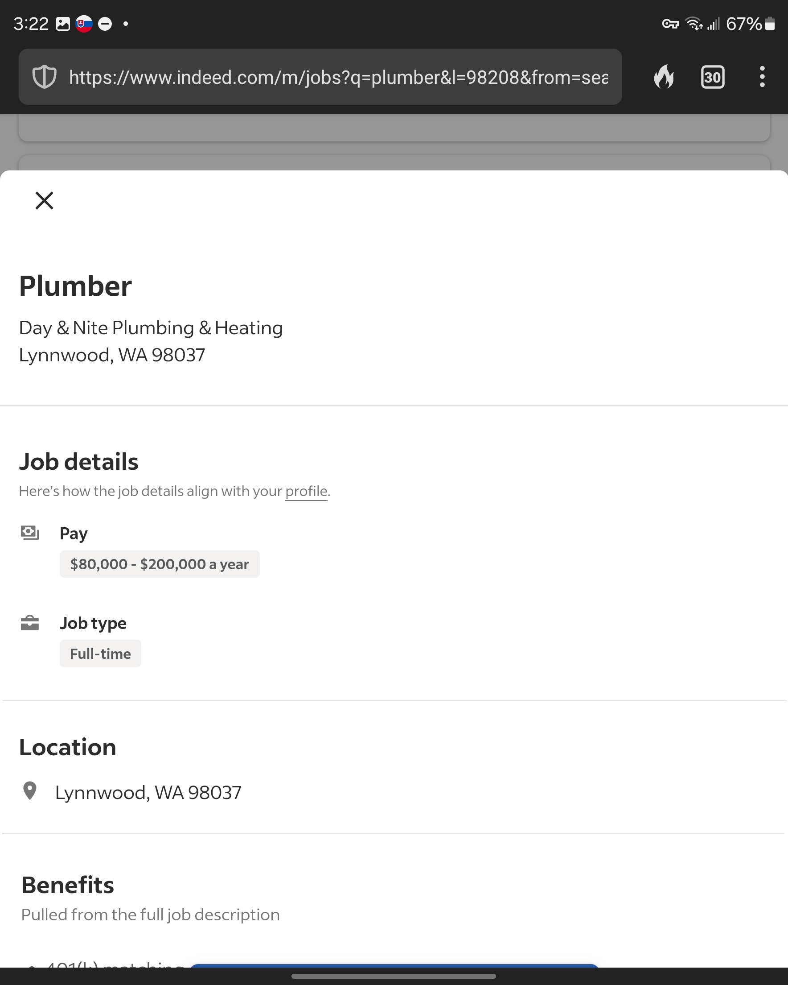Tap the fire clear-data icon
The width and height of the screenshot is (788, 985).
[663, 77]
